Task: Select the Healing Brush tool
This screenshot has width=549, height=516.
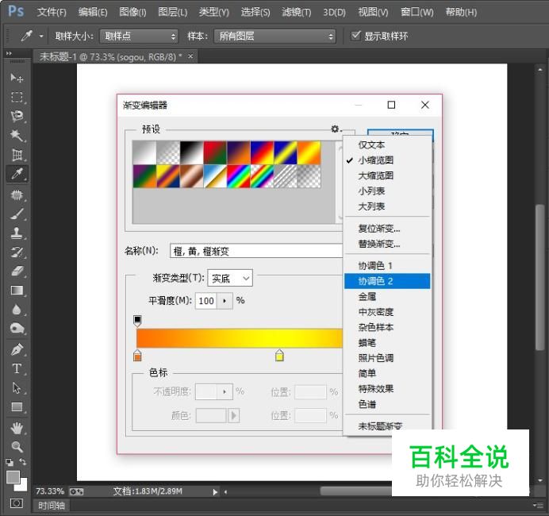Action: click(x=17, y=194)
